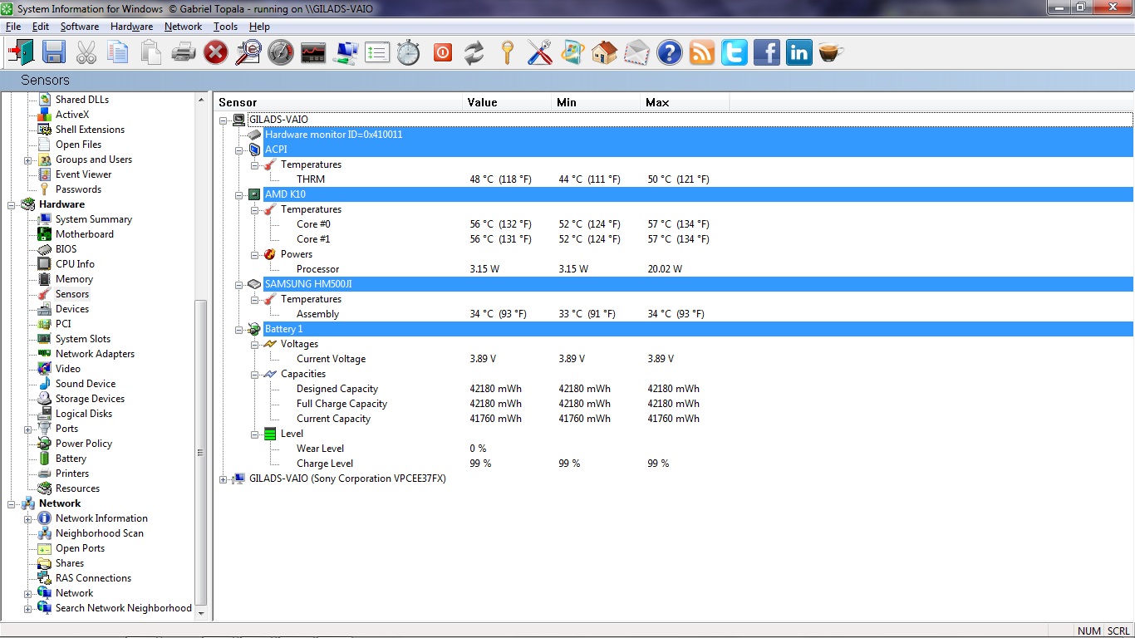This screenshot has width=1135, height=638.
Task: Click the Cut scissors icon
Action: pyautogui.click(x=86, y=53)
